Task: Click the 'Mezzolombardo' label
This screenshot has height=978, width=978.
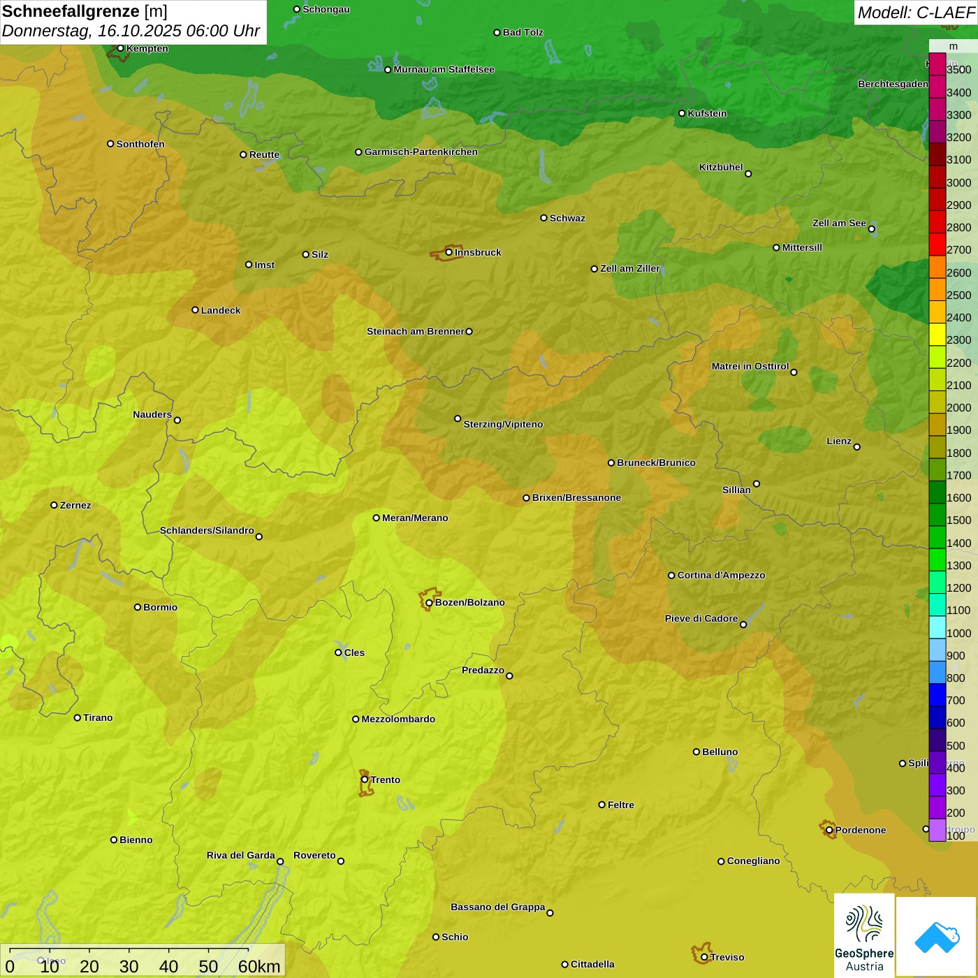Action: 398,719
